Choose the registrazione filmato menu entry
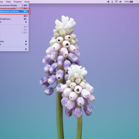This screenshot has width=139, height=139. 14,5
